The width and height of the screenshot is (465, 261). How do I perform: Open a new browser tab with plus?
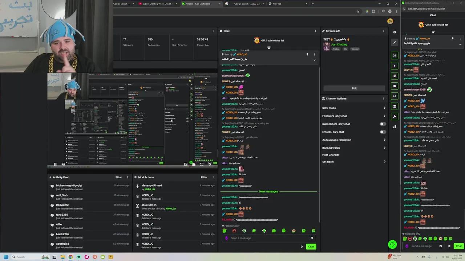313,4
